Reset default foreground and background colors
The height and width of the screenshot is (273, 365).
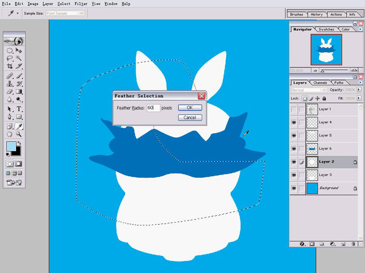8,154
